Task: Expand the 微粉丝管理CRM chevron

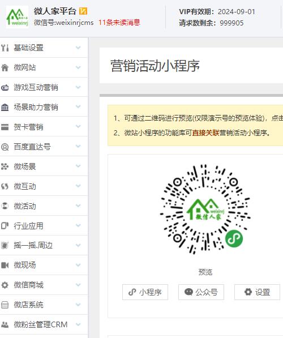Action: [78, 324]
